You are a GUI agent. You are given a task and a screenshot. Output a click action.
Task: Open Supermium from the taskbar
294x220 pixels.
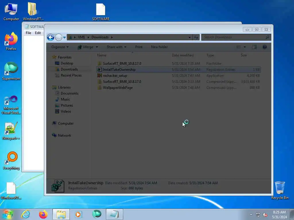point(97,214)
